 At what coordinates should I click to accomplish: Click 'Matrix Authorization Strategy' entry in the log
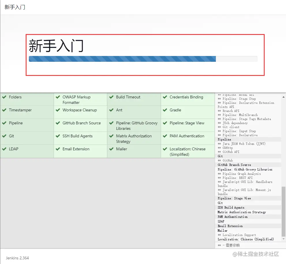click(242, 212)
